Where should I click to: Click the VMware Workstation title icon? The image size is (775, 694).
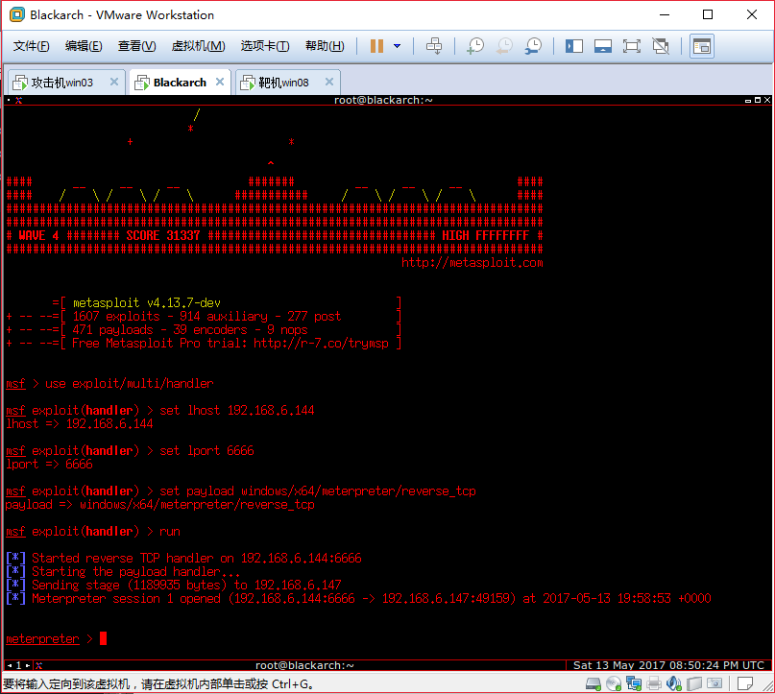16,14
